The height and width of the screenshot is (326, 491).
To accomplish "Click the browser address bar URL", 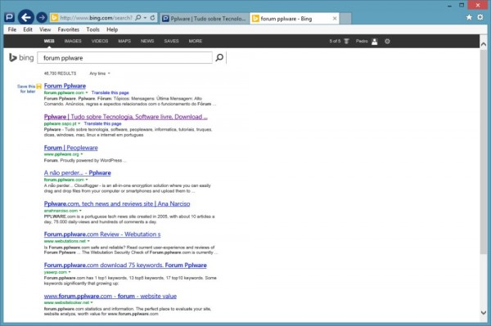I will coord(96,18).
